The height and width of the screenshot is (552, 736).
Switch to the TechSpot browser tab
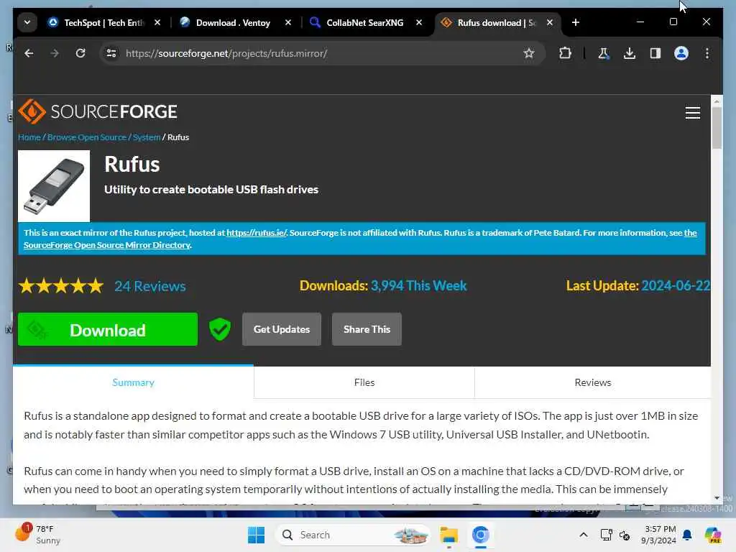(105, 22)
